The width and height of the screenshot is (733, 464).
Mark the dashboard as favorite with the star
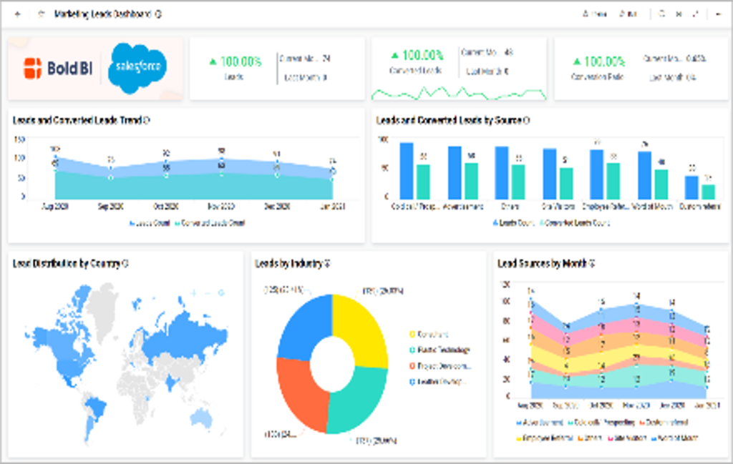tap(41, 14)
